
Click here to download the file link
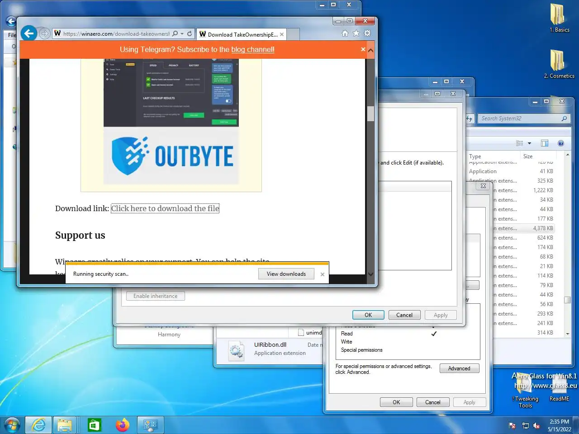pos(165,208)
